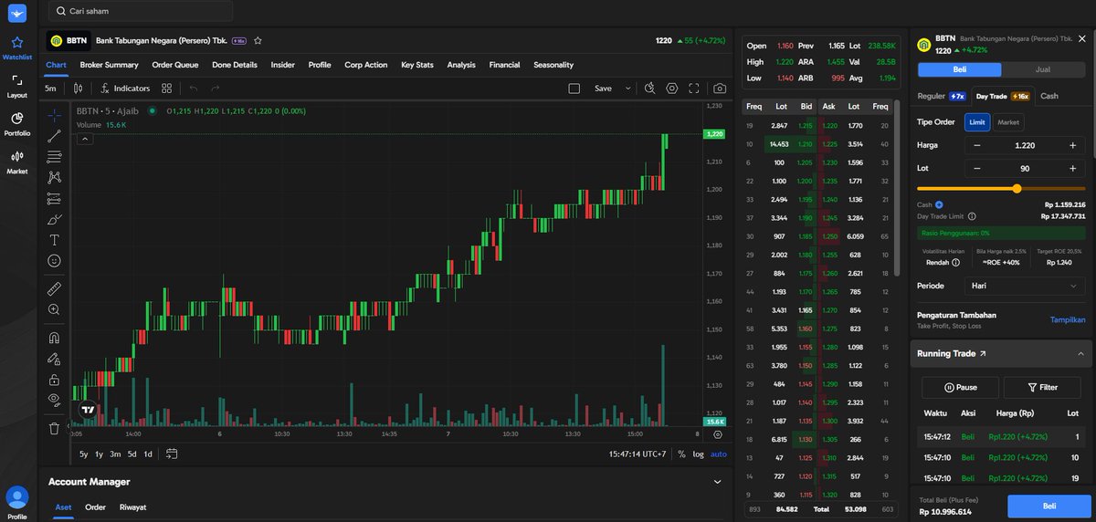Viewport: 1096px width, 522px height.
Task: Collapse the Account Manager panel chevron
Action: [x=717, y=482]
